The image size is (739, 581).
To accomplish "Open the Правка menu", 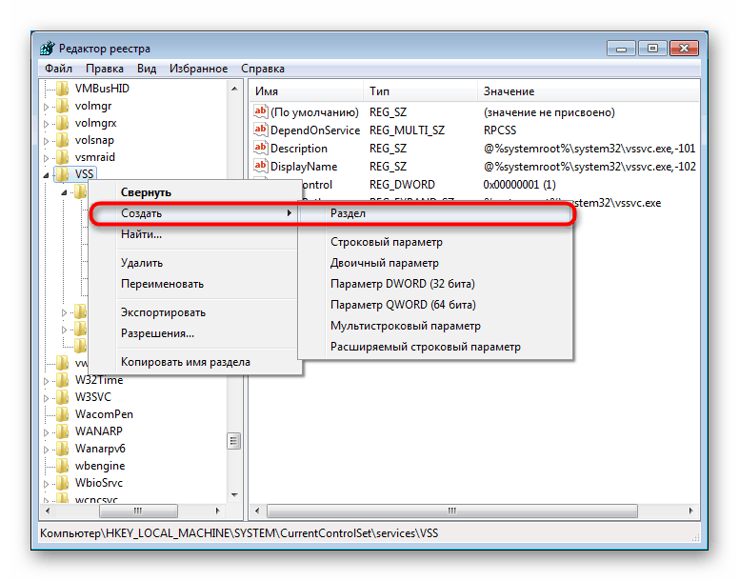I will pos(105,69).
